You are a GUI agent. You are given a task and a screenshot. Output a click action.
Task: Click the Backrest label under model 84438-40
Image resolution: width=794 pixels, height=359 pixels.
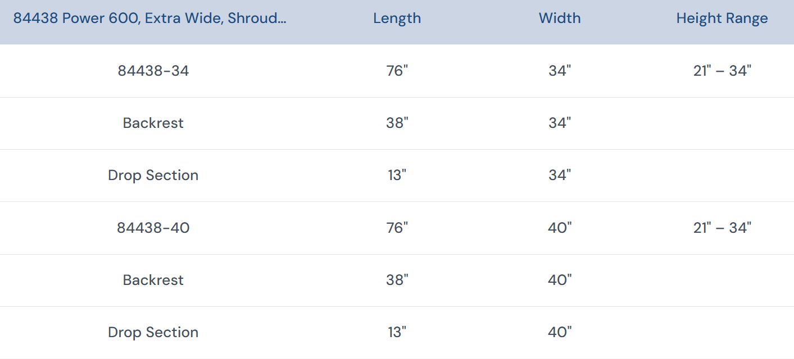[x=153, y=280]
